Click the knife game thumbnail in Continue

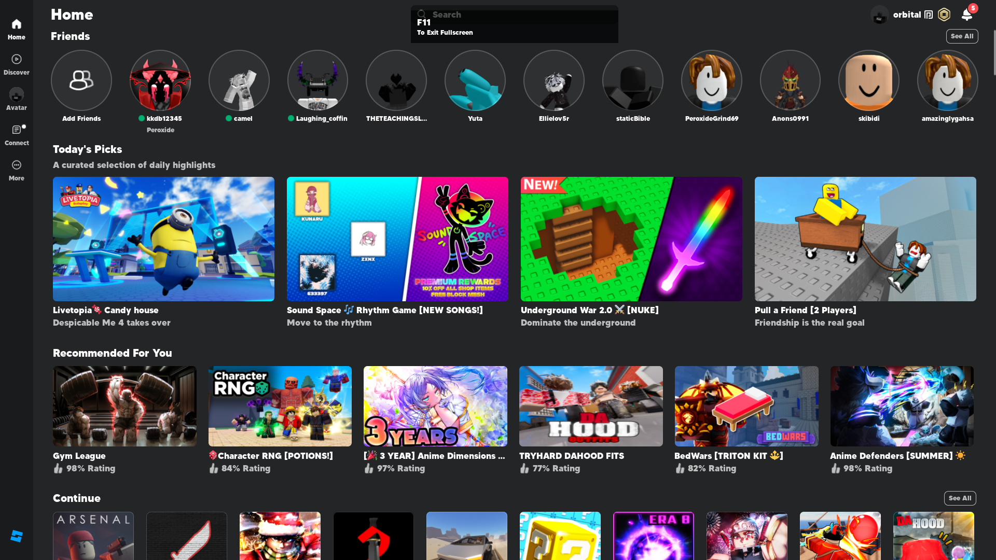pos(187,536)
